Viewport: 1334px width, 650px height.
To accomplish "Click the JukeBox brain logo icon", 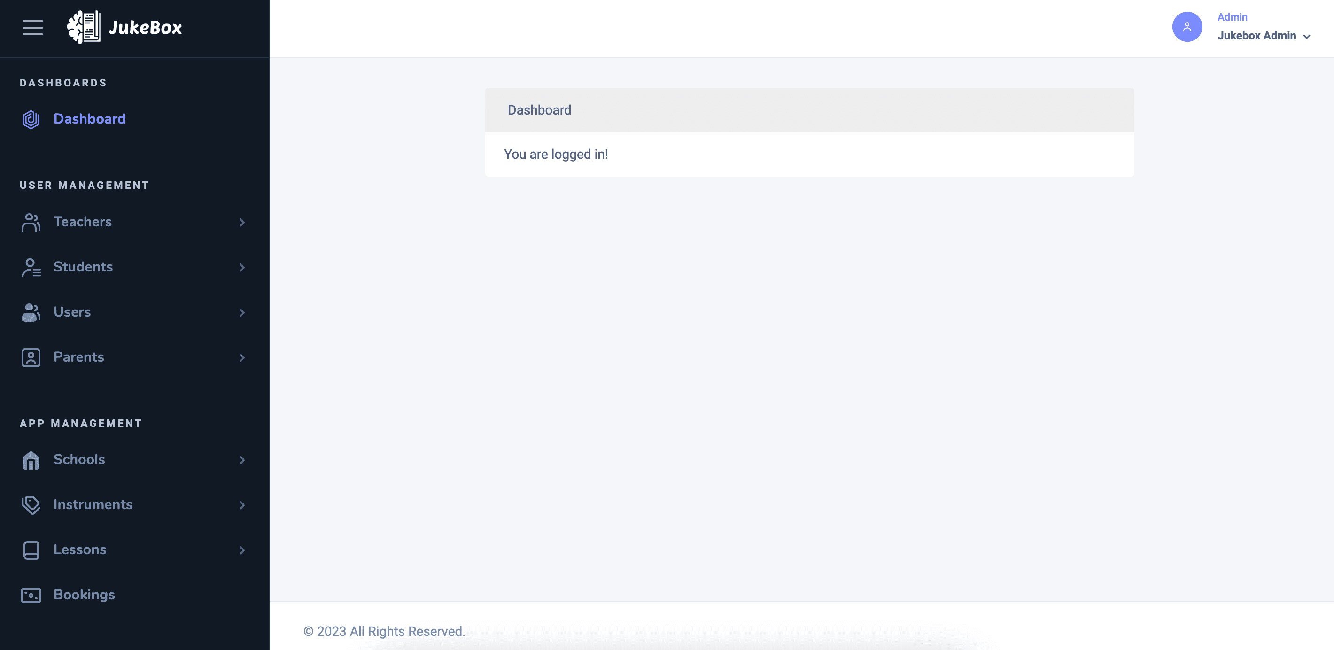I will pos(84,27).
